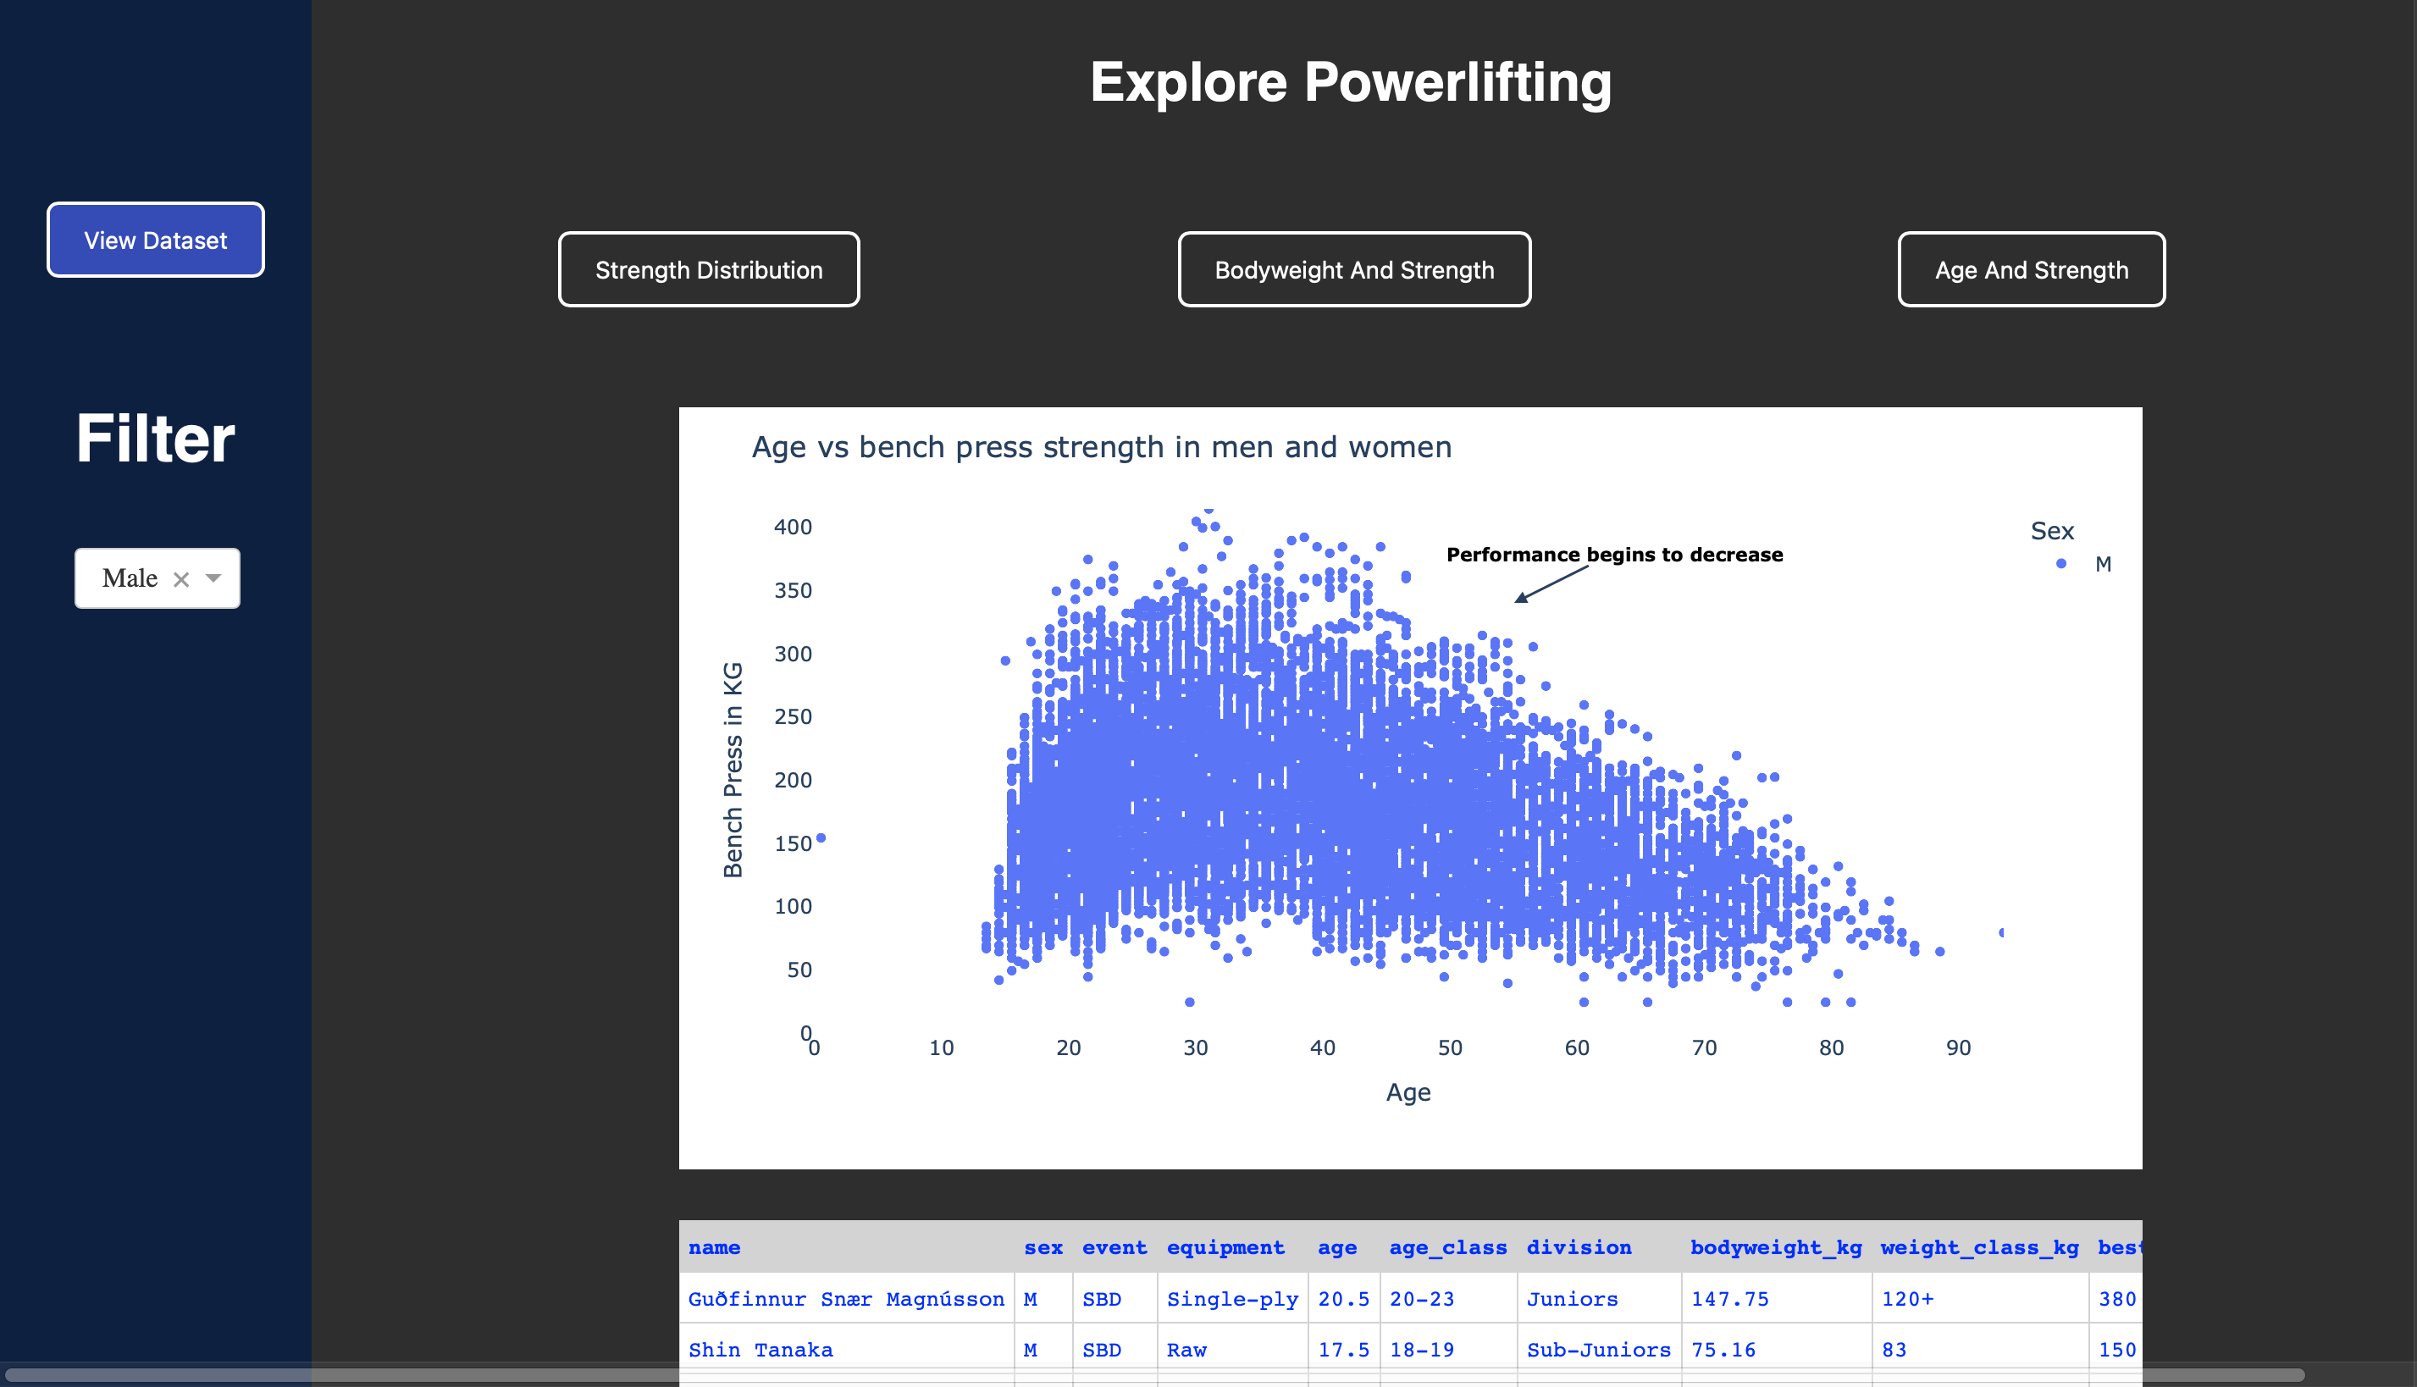Click the bodyweight_kg column header
The image size is (2417, 1387).
click(x=1775, y=1247)
